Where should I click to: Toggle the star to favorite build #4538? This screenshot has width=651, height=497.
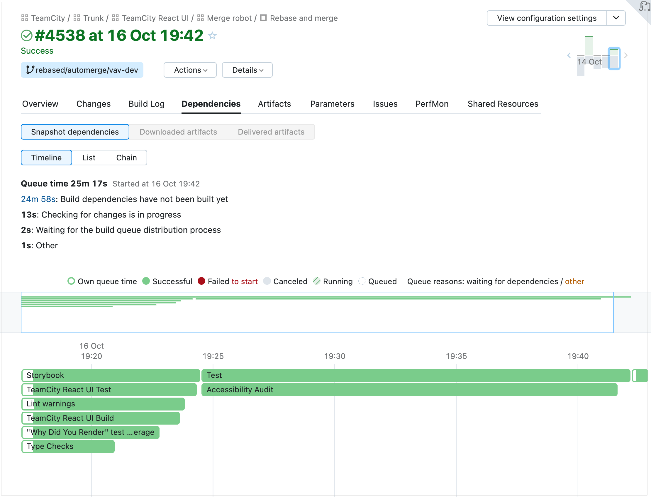tap(212, 35)
